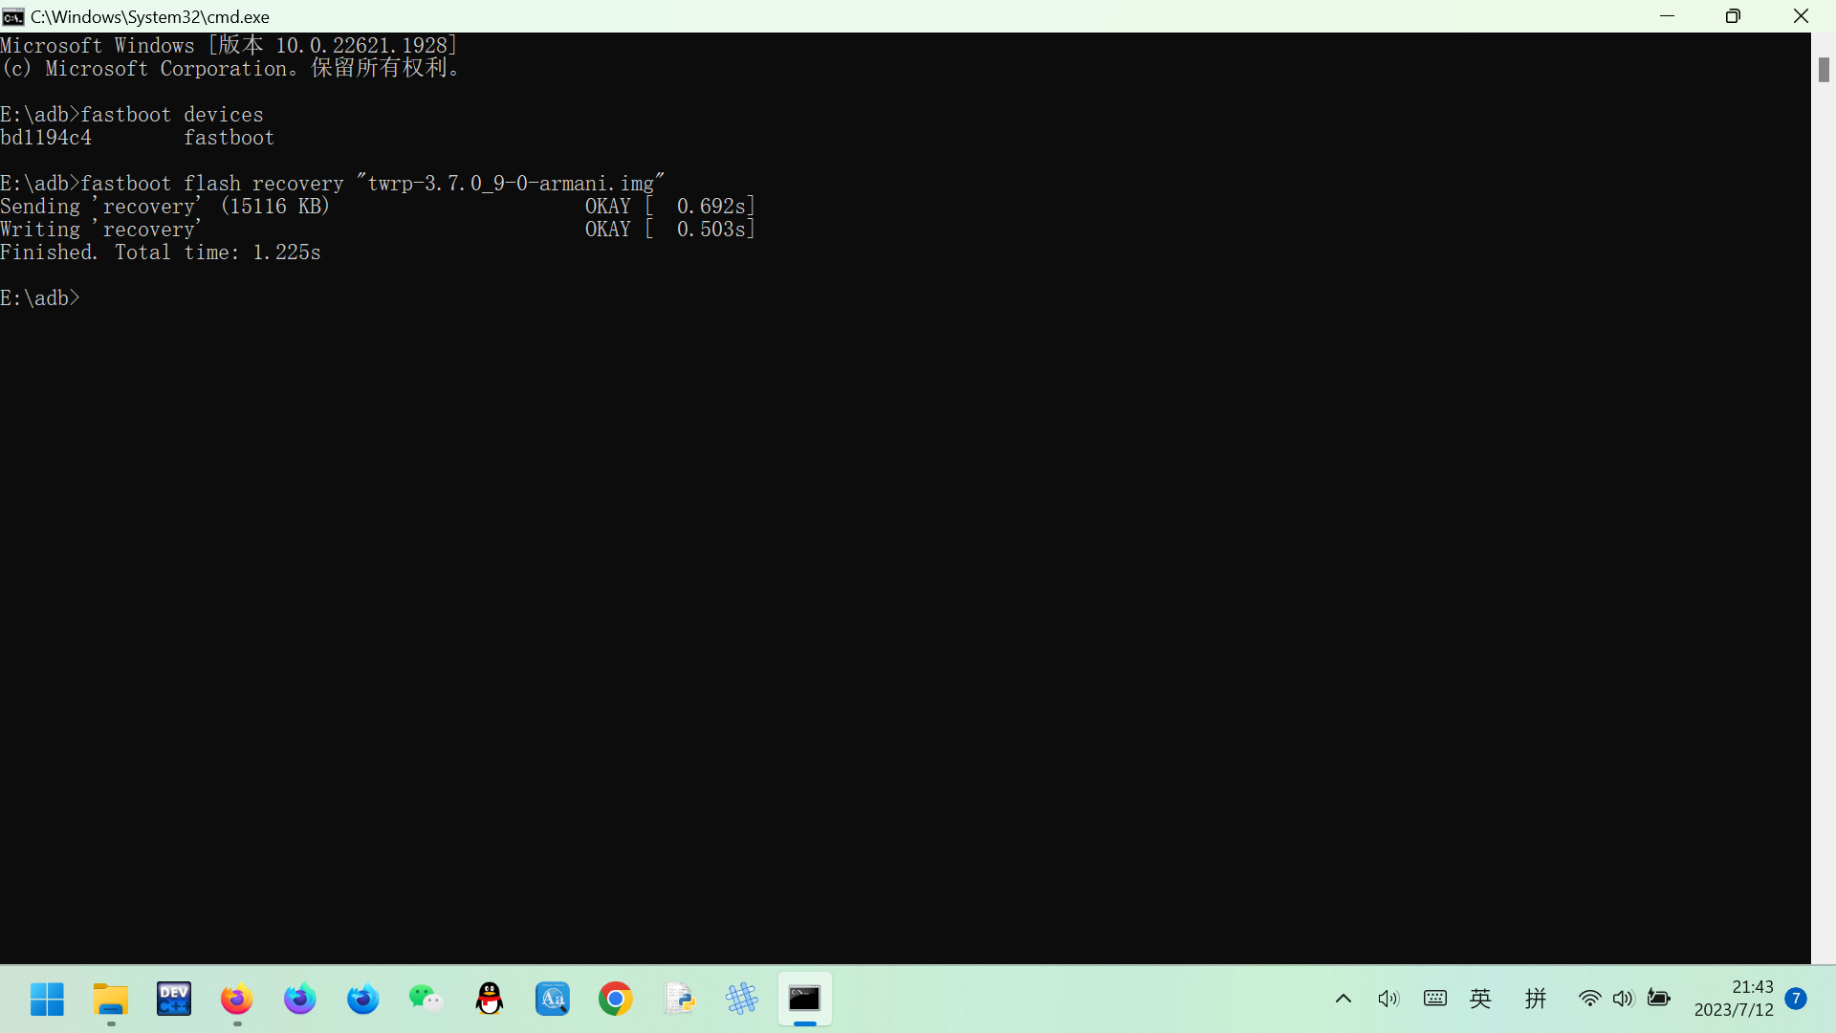
Task: Click the cmd icon in the title bar
Action: tap(13, 16)
